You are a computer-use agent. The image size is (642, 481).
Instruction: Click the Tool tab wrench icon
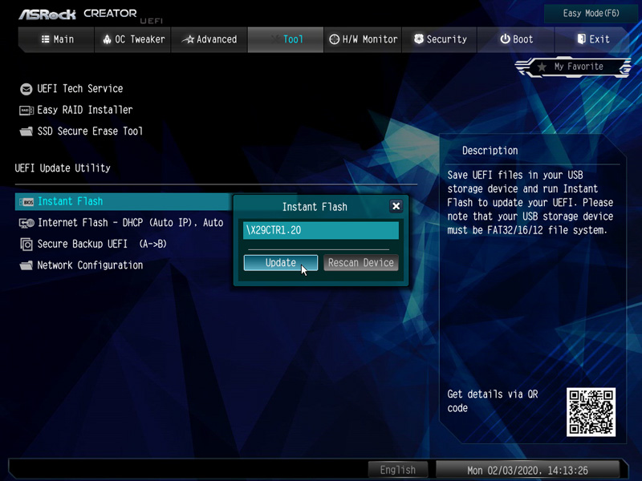click(275, 39)
